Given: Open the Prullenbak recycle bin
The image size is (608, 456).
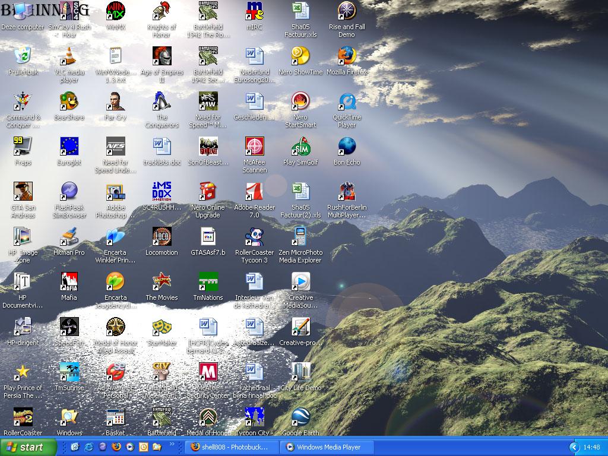Looking at the screenshot, I should pos(23,58).
